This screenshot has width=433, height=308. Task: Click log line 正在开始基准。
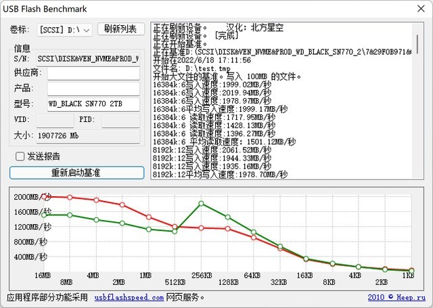point(181,44)
